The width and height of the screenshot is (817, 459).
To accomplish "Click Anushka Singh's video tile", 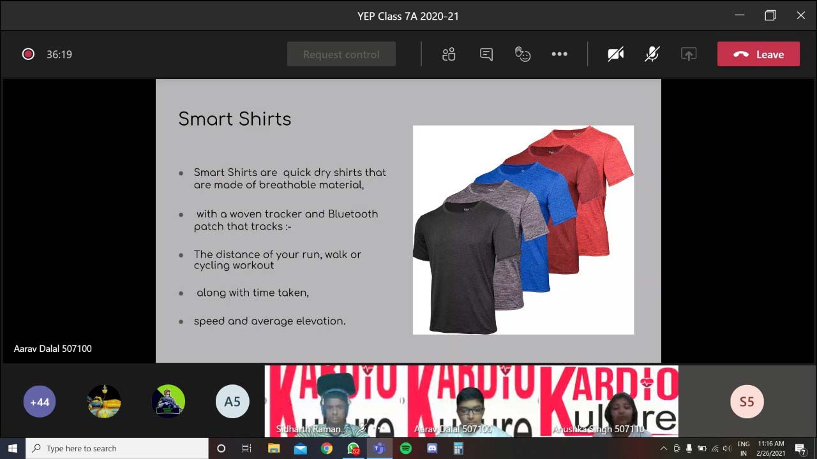I will (x=610, y=402).
